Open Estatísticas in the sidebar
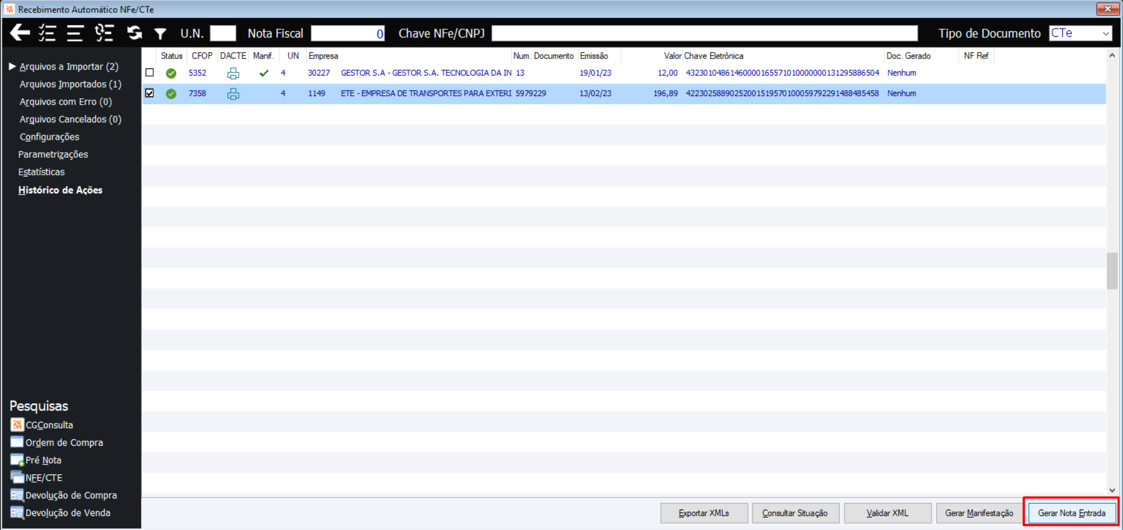Screen dimensions: 1123x530 [x=42, y=172]
